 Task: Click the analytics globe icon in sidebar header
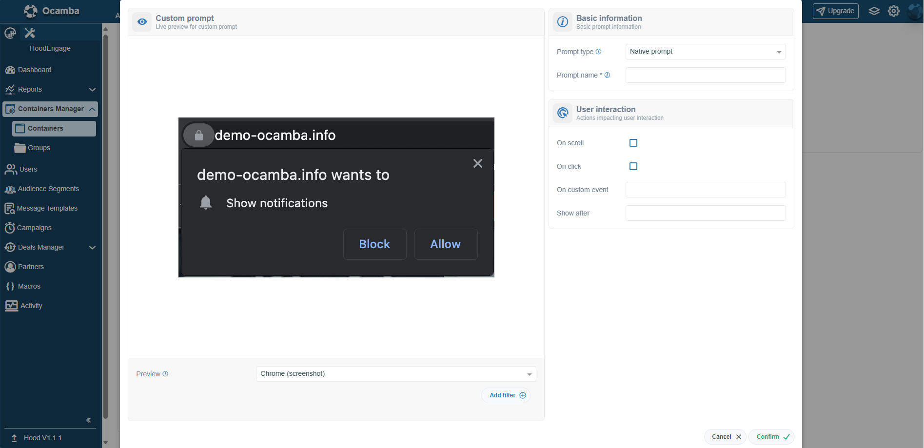tap(10, 33)
